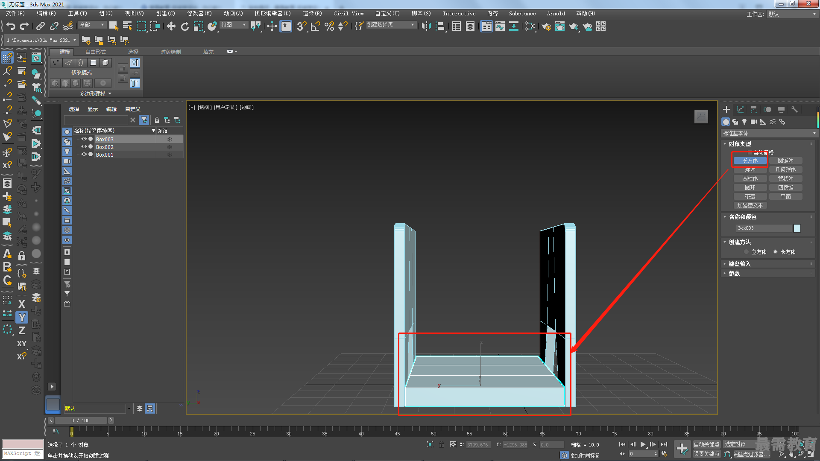Click the Box003 object name field
This screenshot has width=820, height=461.
[x=764, y=228]
